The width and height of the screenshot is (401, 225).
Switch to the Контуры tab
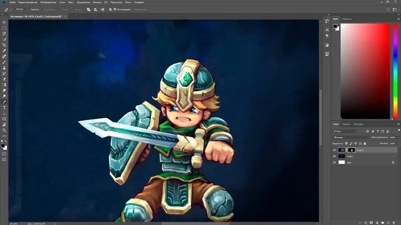coord(358,124)
